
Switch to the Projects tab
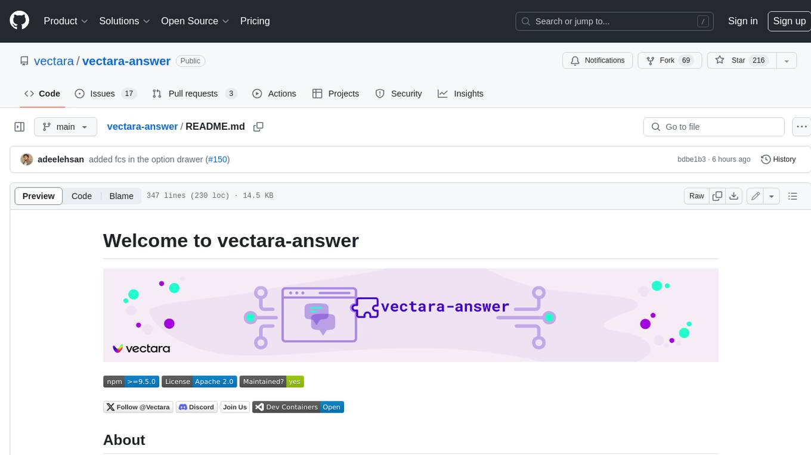pyautogui.click(x=336, y=94)
